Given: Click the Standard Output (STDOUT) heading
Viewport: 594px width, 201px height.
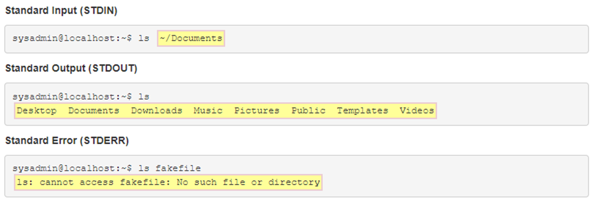Looking at the screenshot, I should [x=71, y=68].
